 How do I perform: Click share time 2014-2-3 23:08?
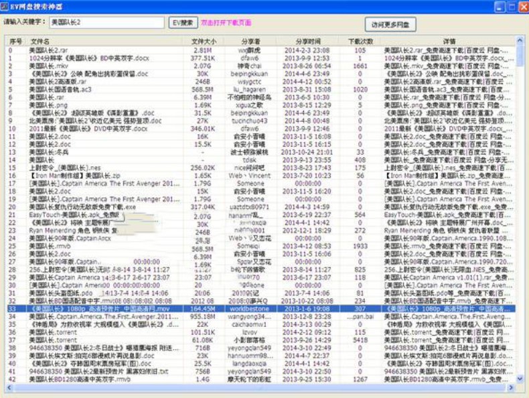(x=307, y=50)
